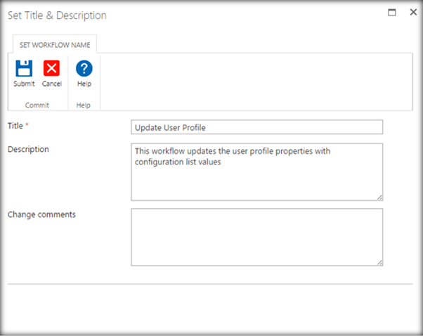Close the Set Title & Description dialog
Image resolution: width=423 pixels, height=336 pixels.
pyautogui.click(x=413, y=12)
